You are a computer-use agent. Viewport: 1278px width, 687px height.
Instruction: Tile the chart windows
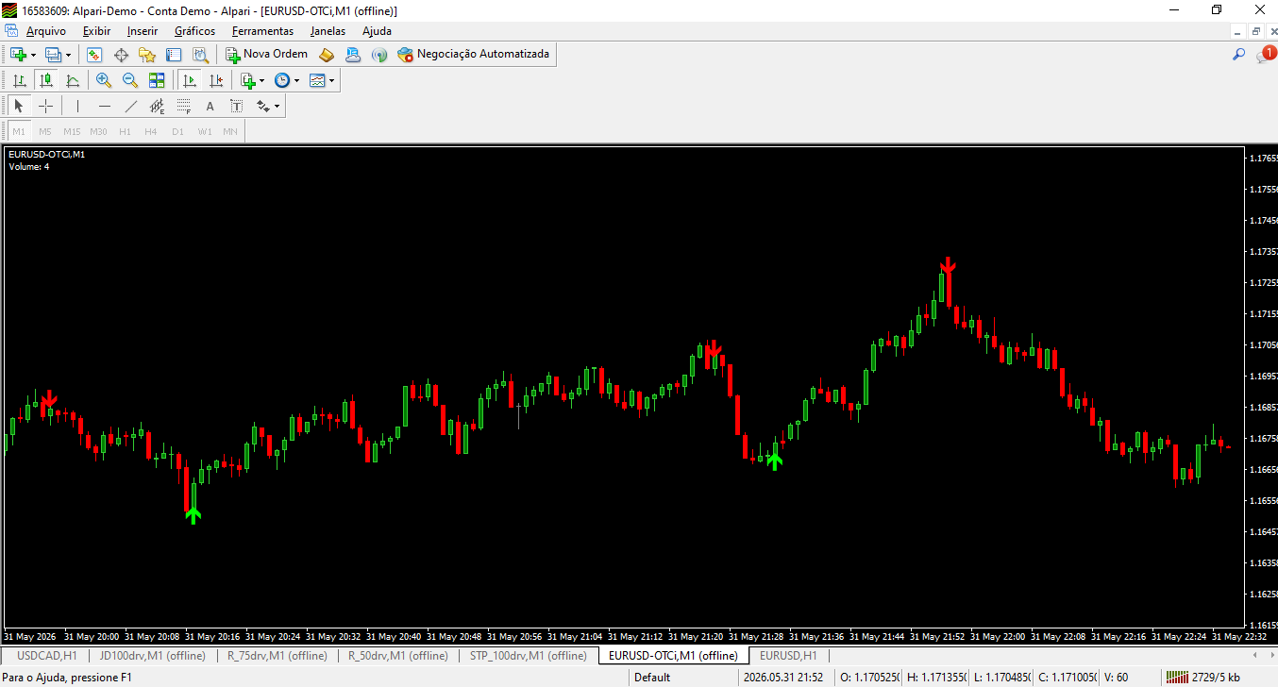pos(157,81)
